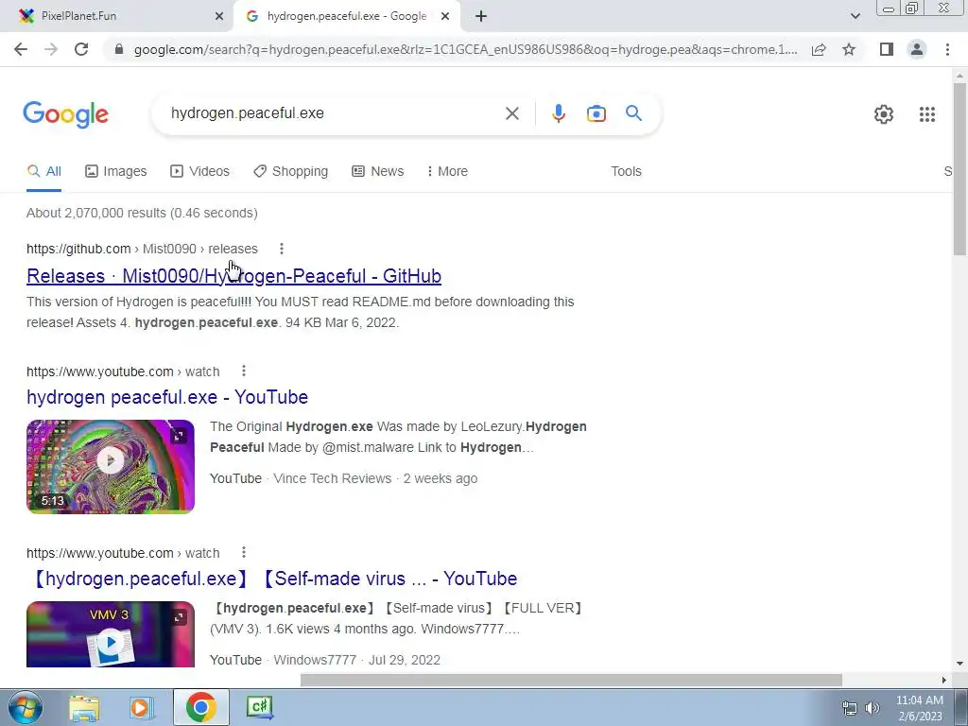The height and width of the screenshot is (726, 968).
Task: Start voice search with the microphone
Action: tap(558, 113)
